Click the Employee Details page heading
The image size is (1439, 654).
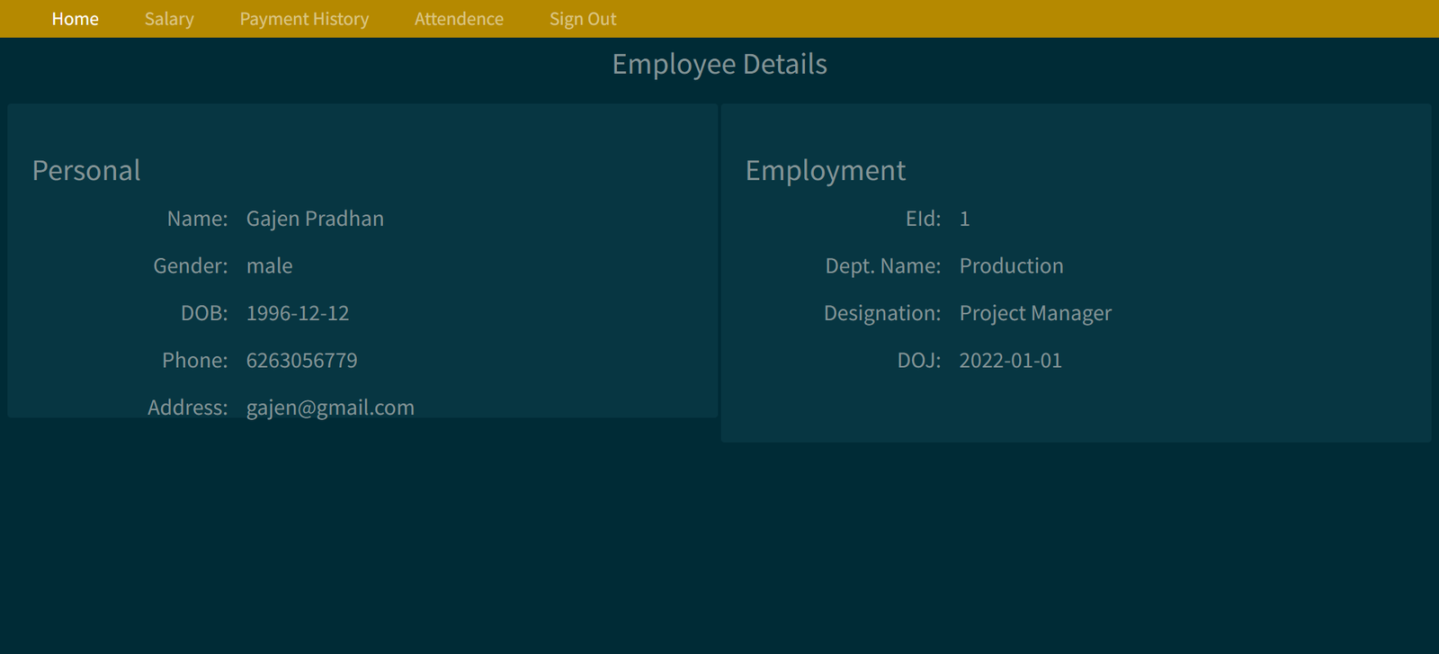[719, 64]
